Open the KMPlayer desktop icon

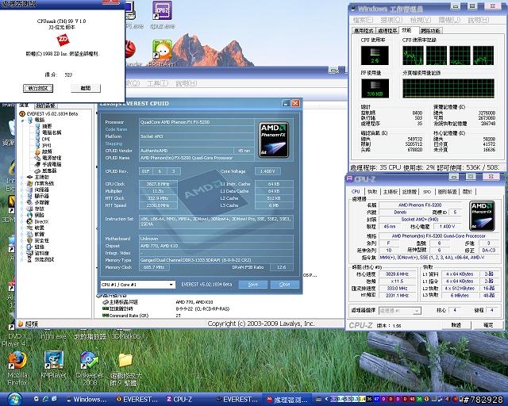point(53,360)
